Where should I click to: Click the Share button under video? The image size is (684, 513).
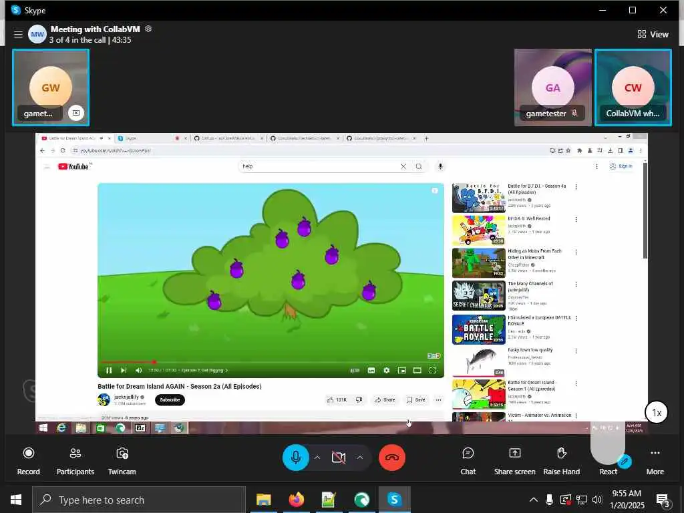(385, 399)
